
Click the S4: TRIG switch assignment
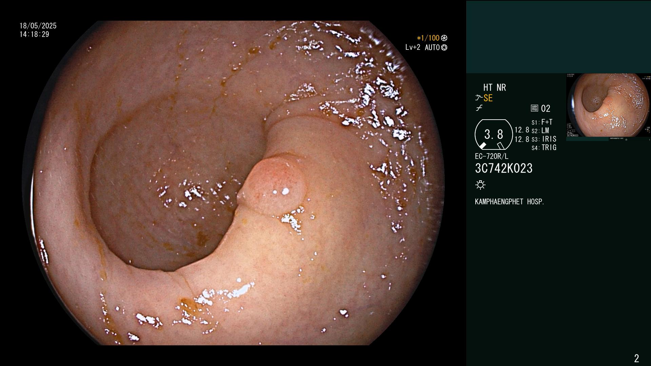click(x=544, y=147)
